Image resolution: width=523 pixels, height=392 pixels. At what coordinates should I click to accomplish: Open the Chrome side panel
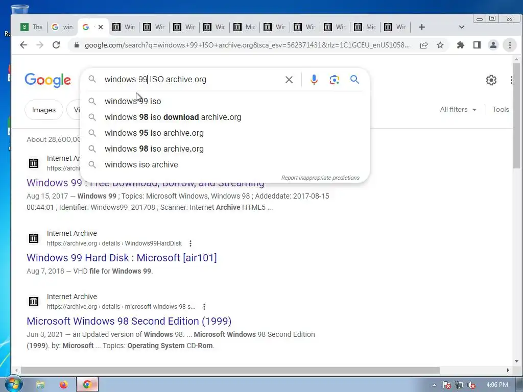(477, 45)
